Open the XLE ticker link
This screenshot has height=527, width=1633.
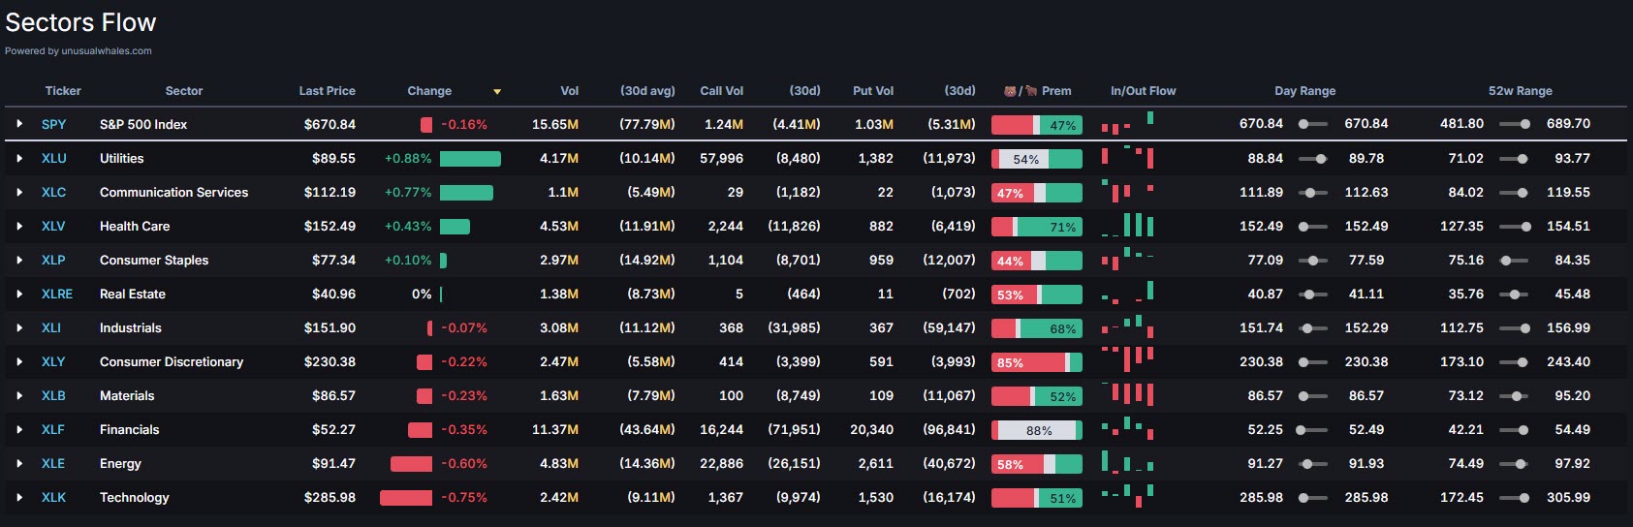pos(53,463)
